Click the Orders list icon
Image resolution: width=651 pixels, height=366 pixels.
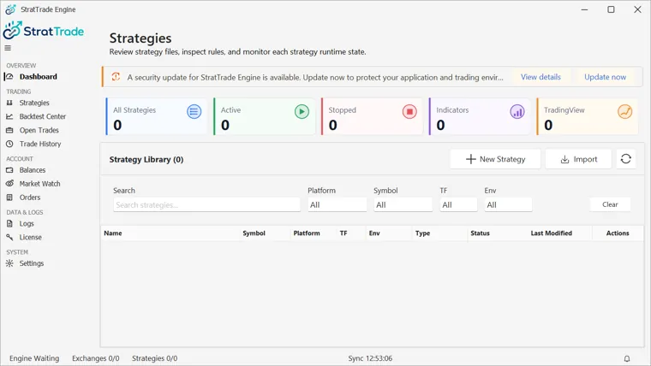click(x=9, y=198)
